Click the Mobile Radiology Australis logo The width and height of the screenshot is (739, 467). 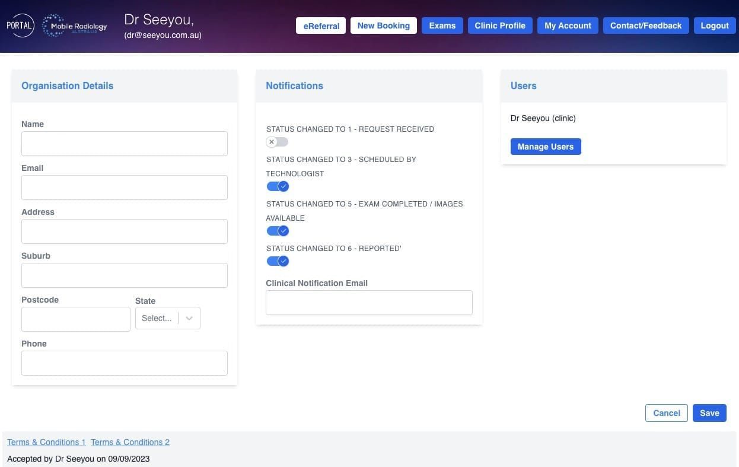75,26
